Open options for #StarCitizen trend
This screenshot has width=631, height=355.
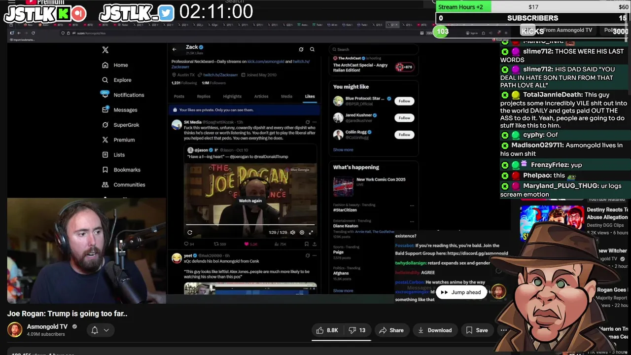(x=412, y=206)
